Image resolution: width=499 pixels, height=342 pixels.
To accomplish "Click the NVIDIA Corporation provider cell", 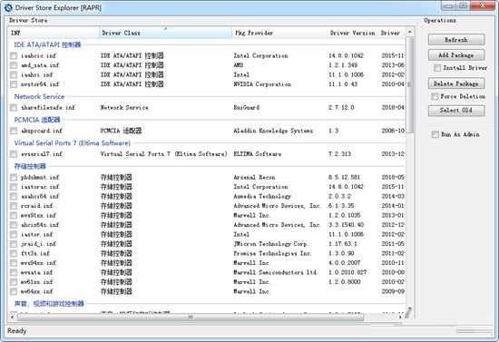I will pos(262,84).
